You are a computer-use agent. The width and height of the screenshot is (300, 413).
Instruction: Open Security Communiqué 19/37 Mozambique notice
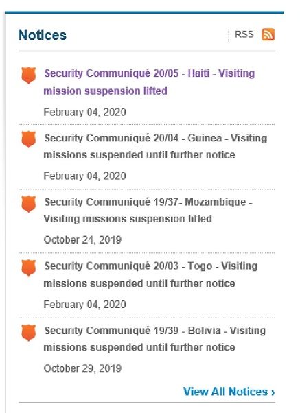click(148, 210)
